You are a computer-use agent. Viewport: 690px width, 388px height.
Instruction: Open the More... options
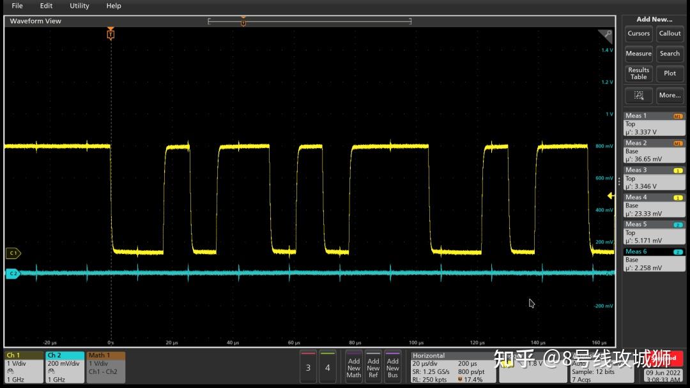[670, 95]
